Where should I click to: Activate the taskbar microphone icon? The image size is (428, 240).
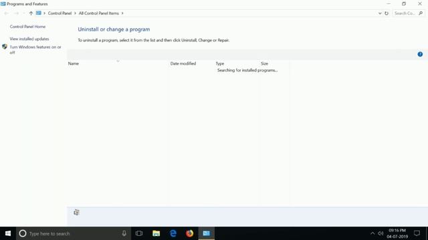(124, 233)
